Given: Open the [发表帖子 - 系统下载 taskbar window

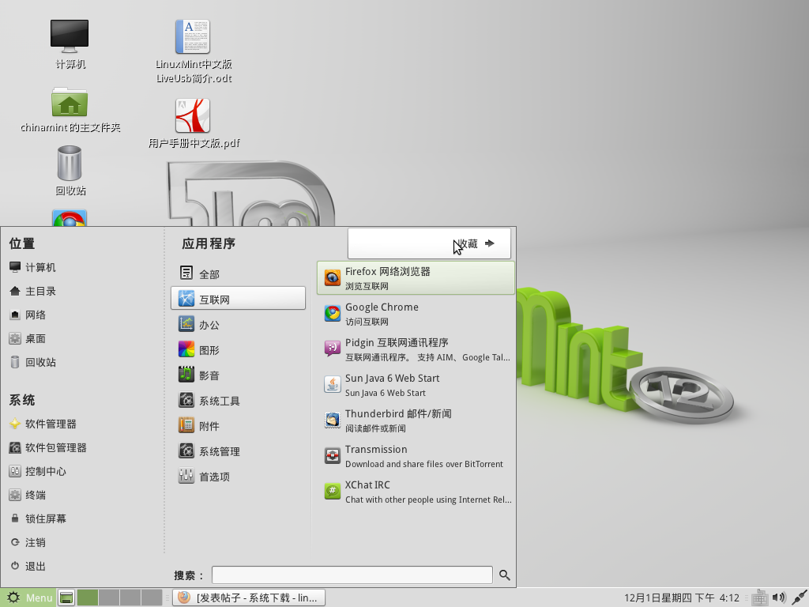Looking at the screenshot, I should pyautogui.click(x=249, y=598).
